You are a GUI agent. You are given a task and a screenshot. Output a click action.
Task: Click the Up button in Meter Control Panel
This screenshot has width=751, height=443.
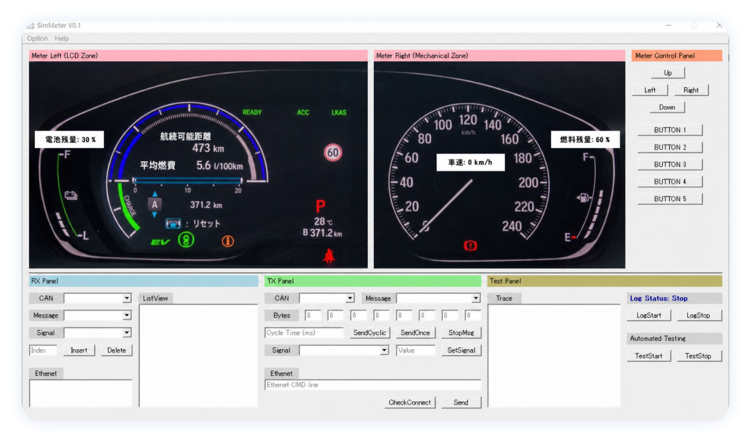[668, 73]
